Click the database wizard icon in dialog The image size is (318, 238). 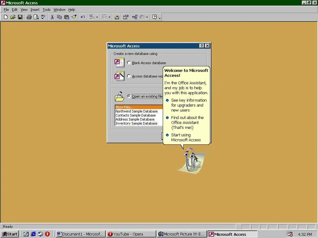120,76
